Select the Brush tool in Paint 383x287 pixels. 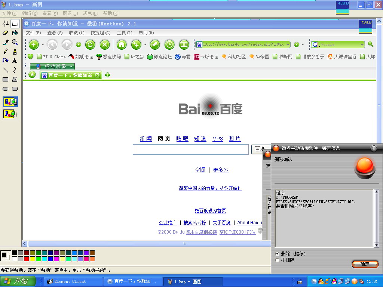pyautogui.click(x=15, y=52)
